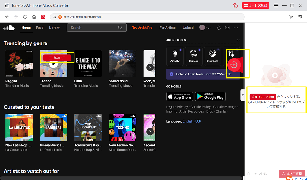Open the Legal footer link
Screen dimensions: 307x180
click(x=170, y=107)
